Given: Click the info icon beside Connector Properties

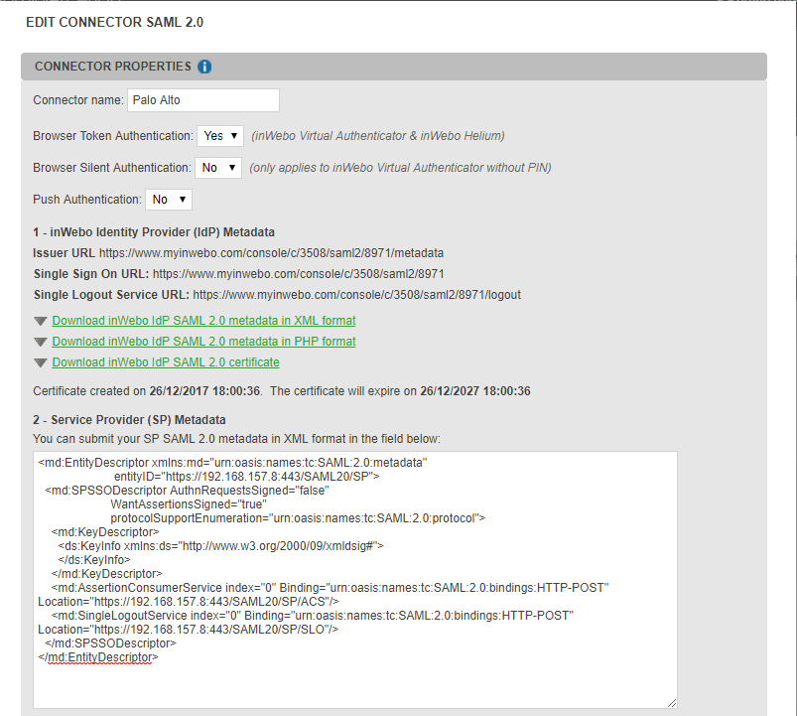Looking at the screenshot, I should (204, 67).
